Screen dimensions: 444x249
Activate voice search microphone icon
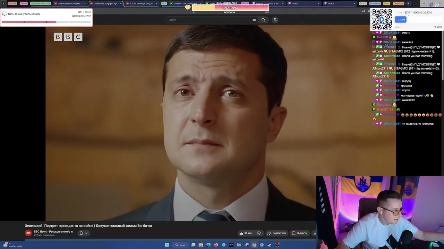pos(275,20)
